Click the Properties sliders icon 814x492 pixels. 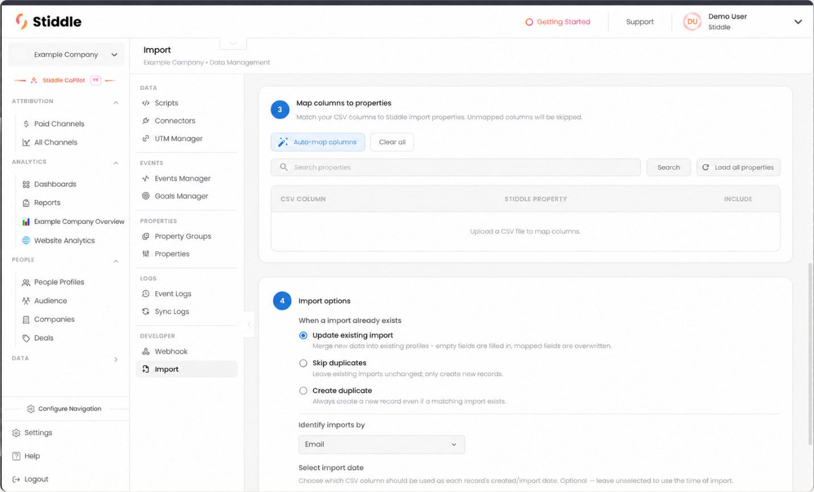point(146,254)
